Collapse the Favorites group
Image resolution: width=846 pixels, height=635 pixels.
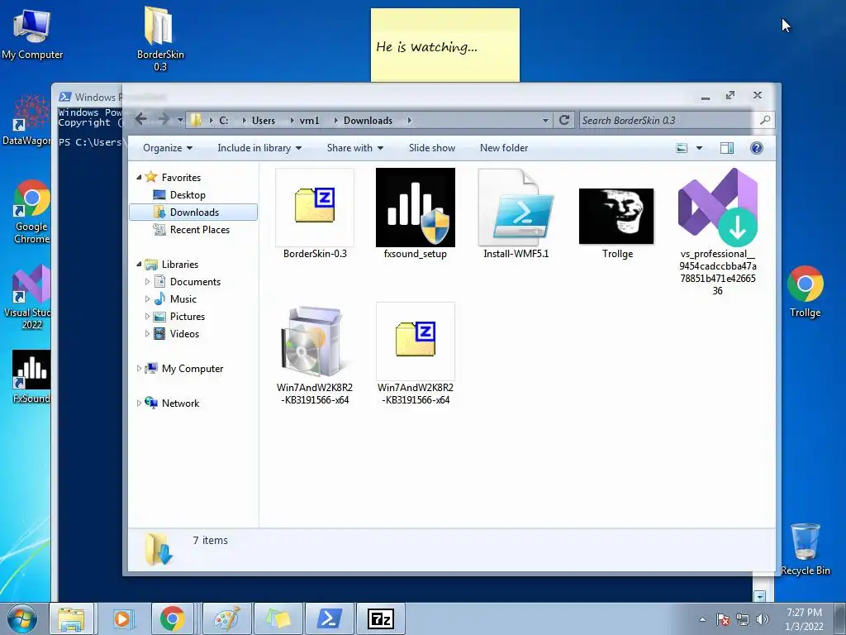[139, 177]
